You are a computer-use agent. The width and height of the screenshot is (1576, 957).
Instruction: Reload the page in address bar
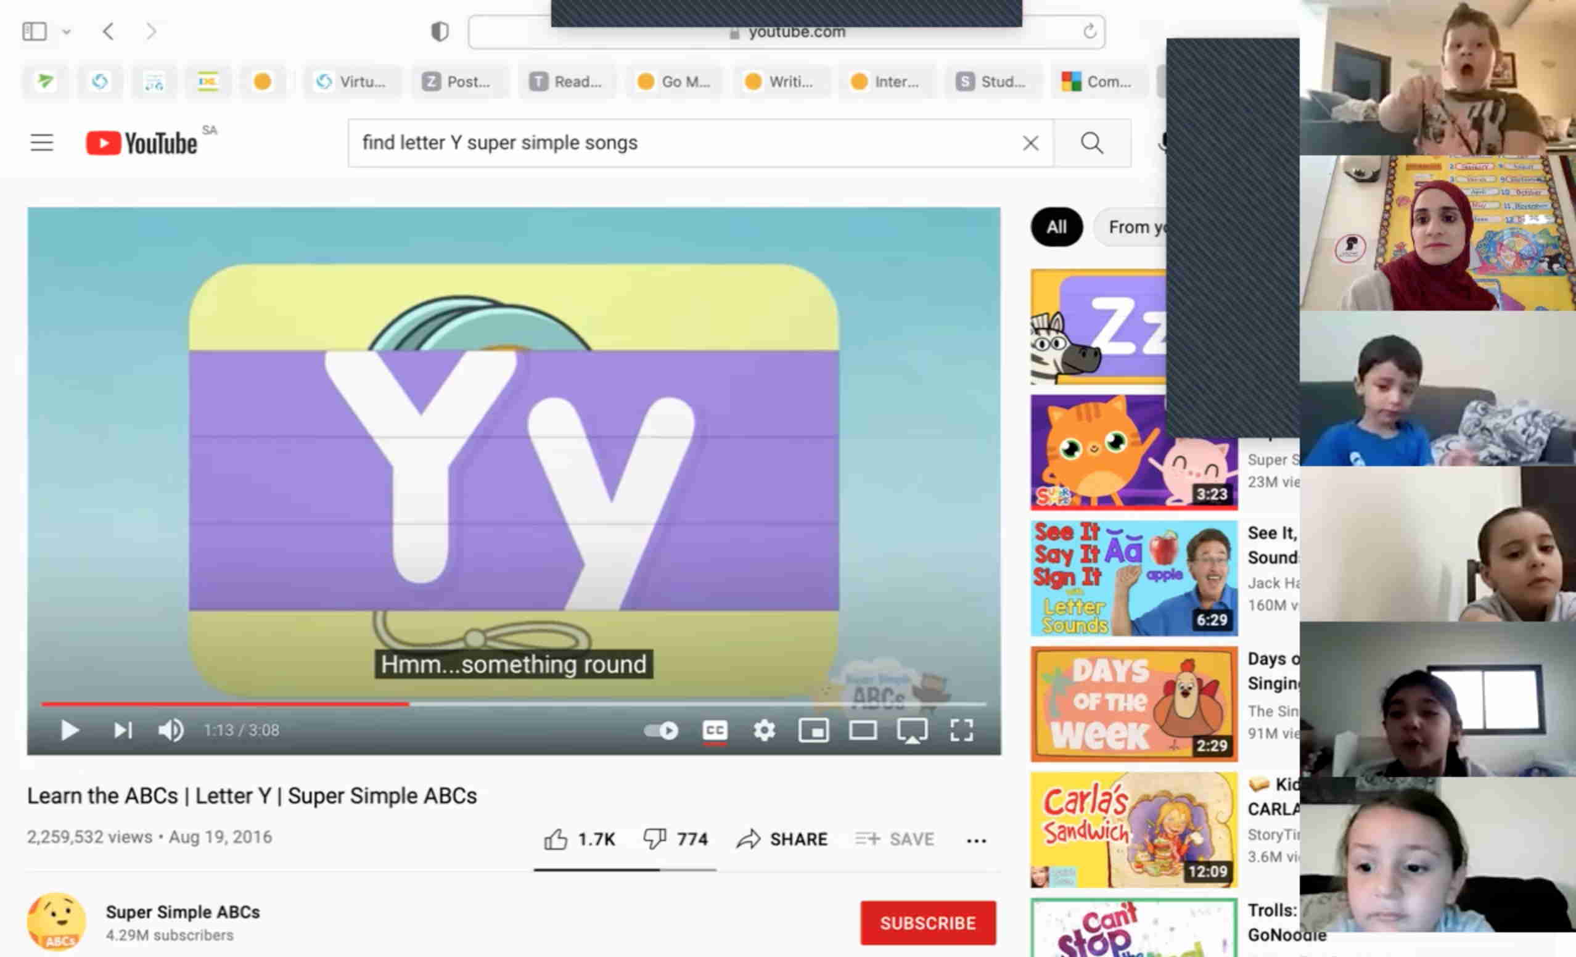pyautogui.click(x=1090, y=31)
